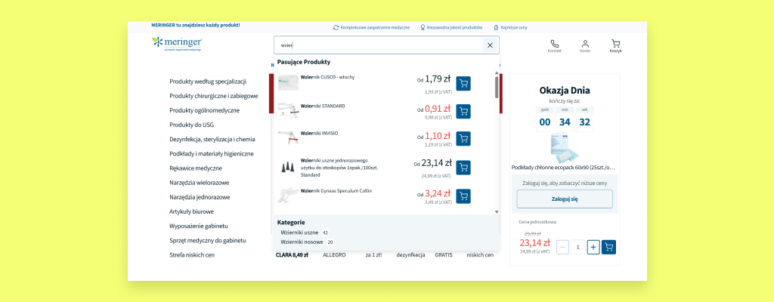The height and width of the screenshot is (302, 774).
Task: Click the Meringer logo
Action: click(x=177, y=44)
